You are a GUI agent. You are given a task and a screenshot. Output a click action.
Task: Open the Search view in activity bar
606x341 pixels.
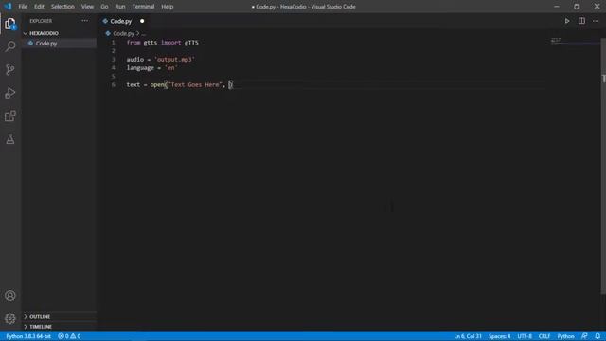pos(10,46)
